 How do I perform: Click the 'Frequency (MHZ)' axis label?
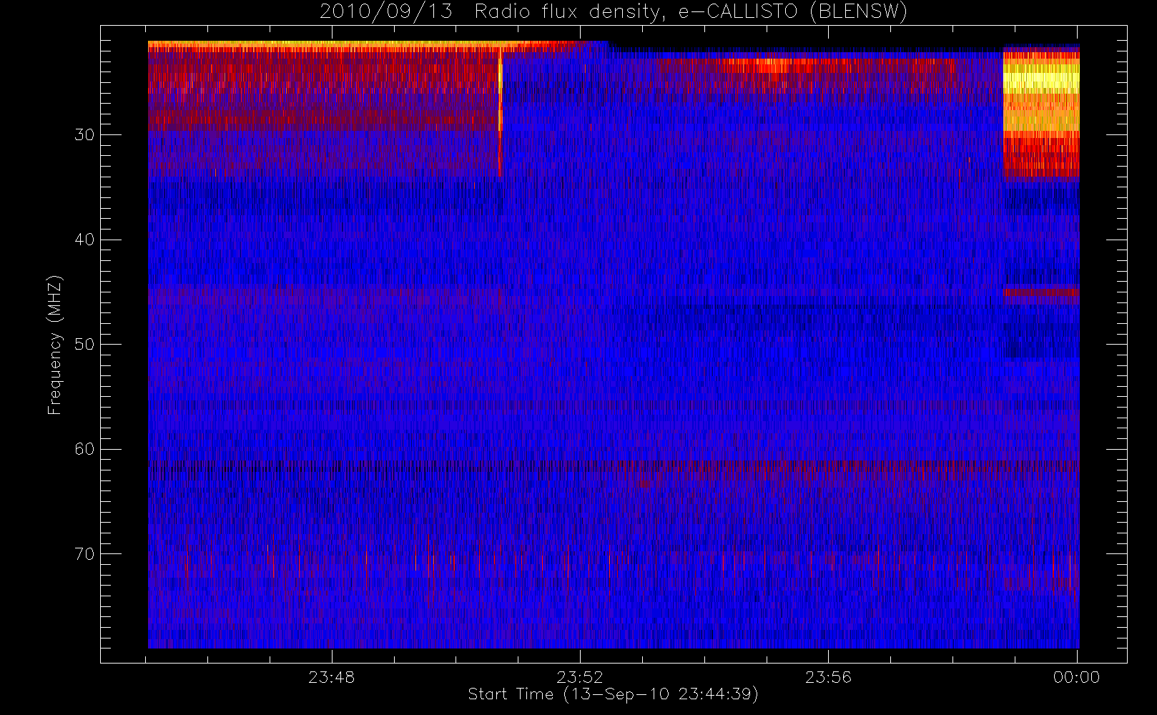pos(54,345)
